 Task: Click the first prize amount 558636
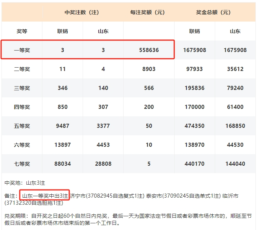pyautogui.click(x=149, y=50)
